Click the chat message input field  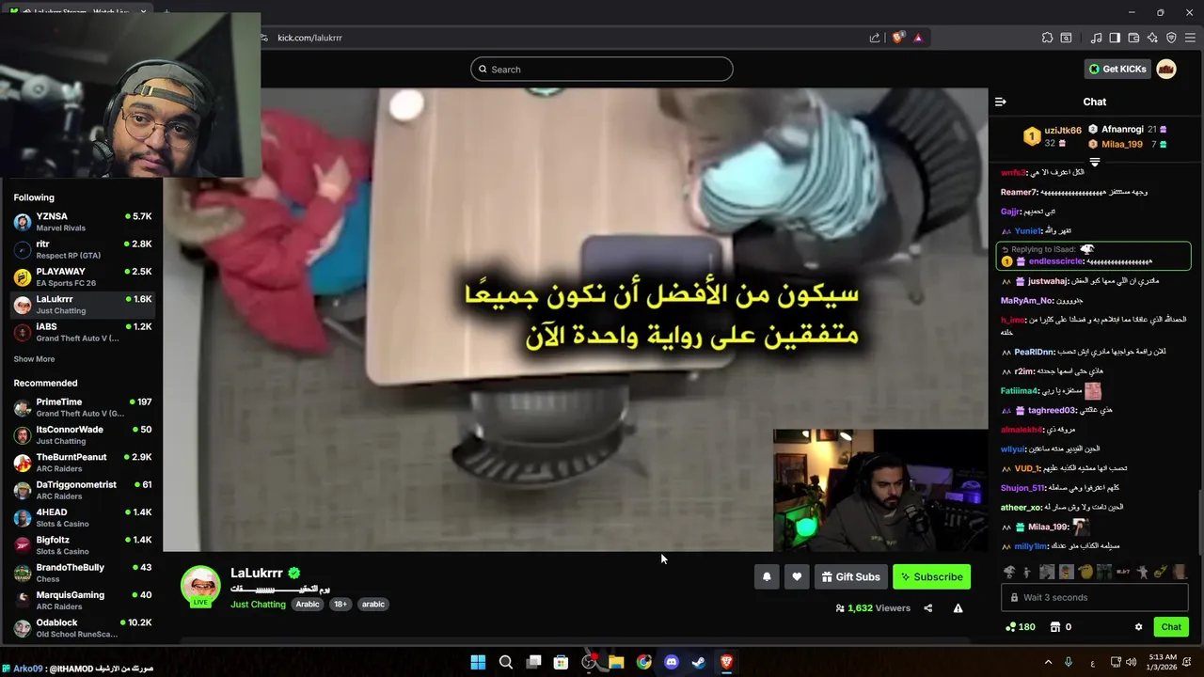click(1095, 597)
